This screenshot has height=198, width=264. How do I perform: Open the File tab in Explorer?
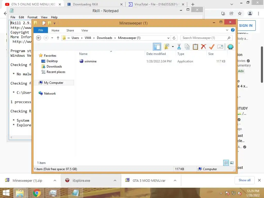click(41, 30)
